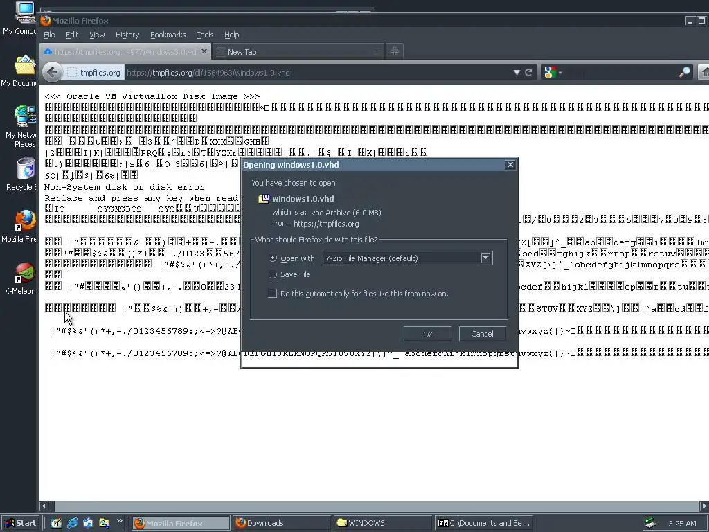
Task: Close the Opening windows1.0.vhd dialog
Action: click(x=510, y=165)
